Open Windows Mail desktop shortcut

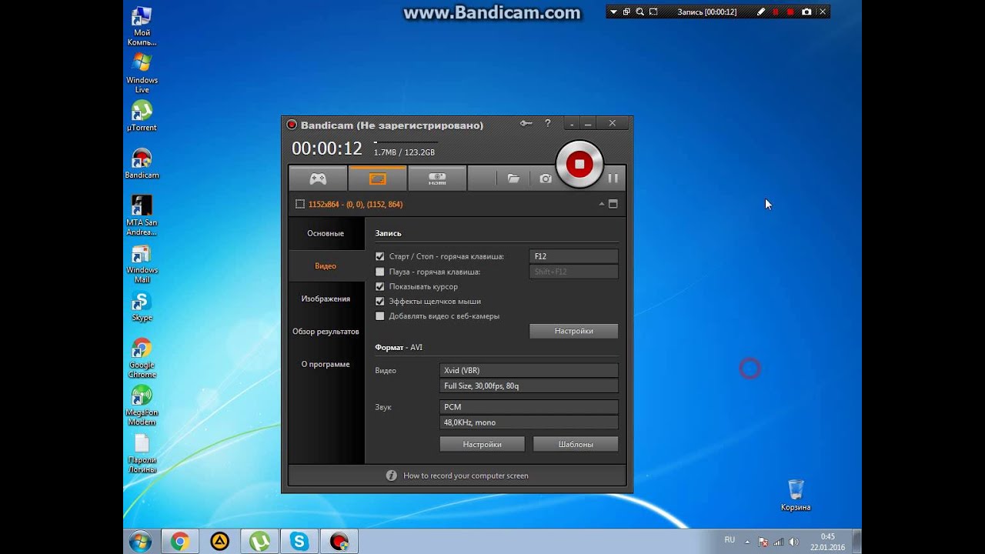pyautogui.click(x=142, y=264)
